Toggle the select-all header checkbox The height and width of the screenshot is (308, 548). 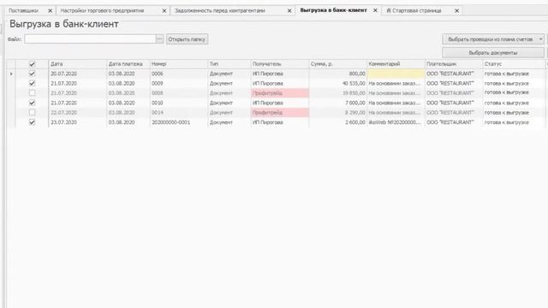point(32,64)
